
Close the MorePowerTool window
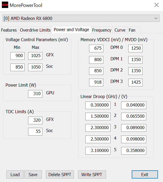(x=156, y=5)
